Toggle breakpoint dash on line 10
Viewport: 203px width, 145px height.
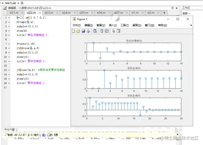[9, 57]
